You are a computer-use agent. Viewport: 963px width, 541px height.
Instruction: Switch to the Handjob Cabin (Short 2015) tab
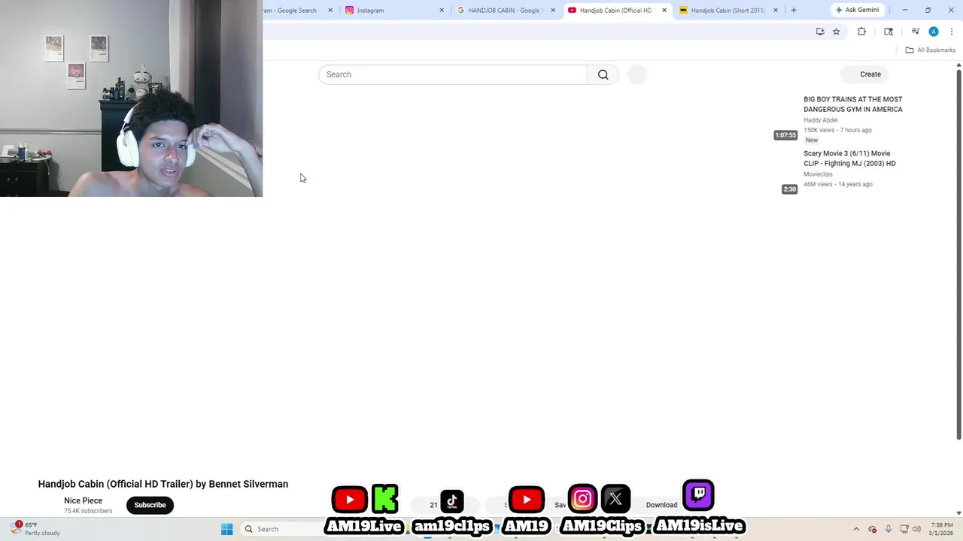(728, 11)
